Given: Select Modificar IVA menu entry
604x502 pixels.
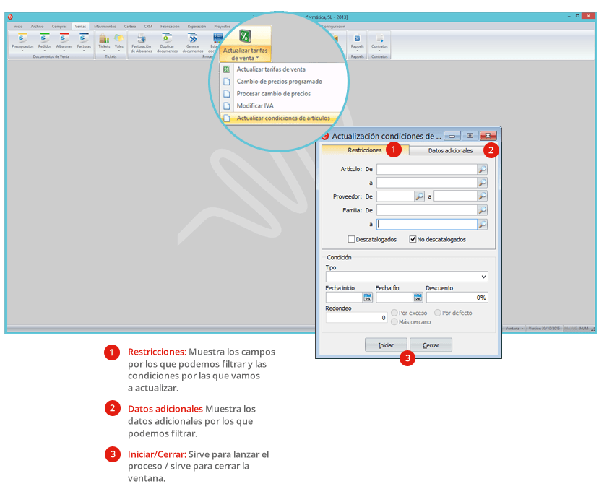Looking at the screenshot, I should pos(255,105).
